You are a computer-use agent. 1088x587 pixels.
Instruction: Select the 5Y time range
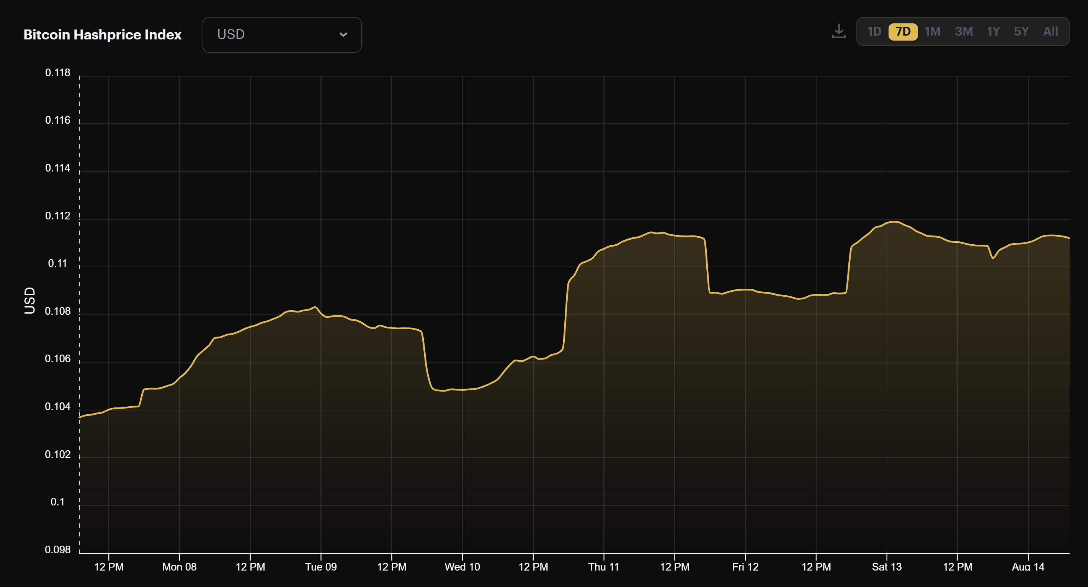(x=1021, y=32)
